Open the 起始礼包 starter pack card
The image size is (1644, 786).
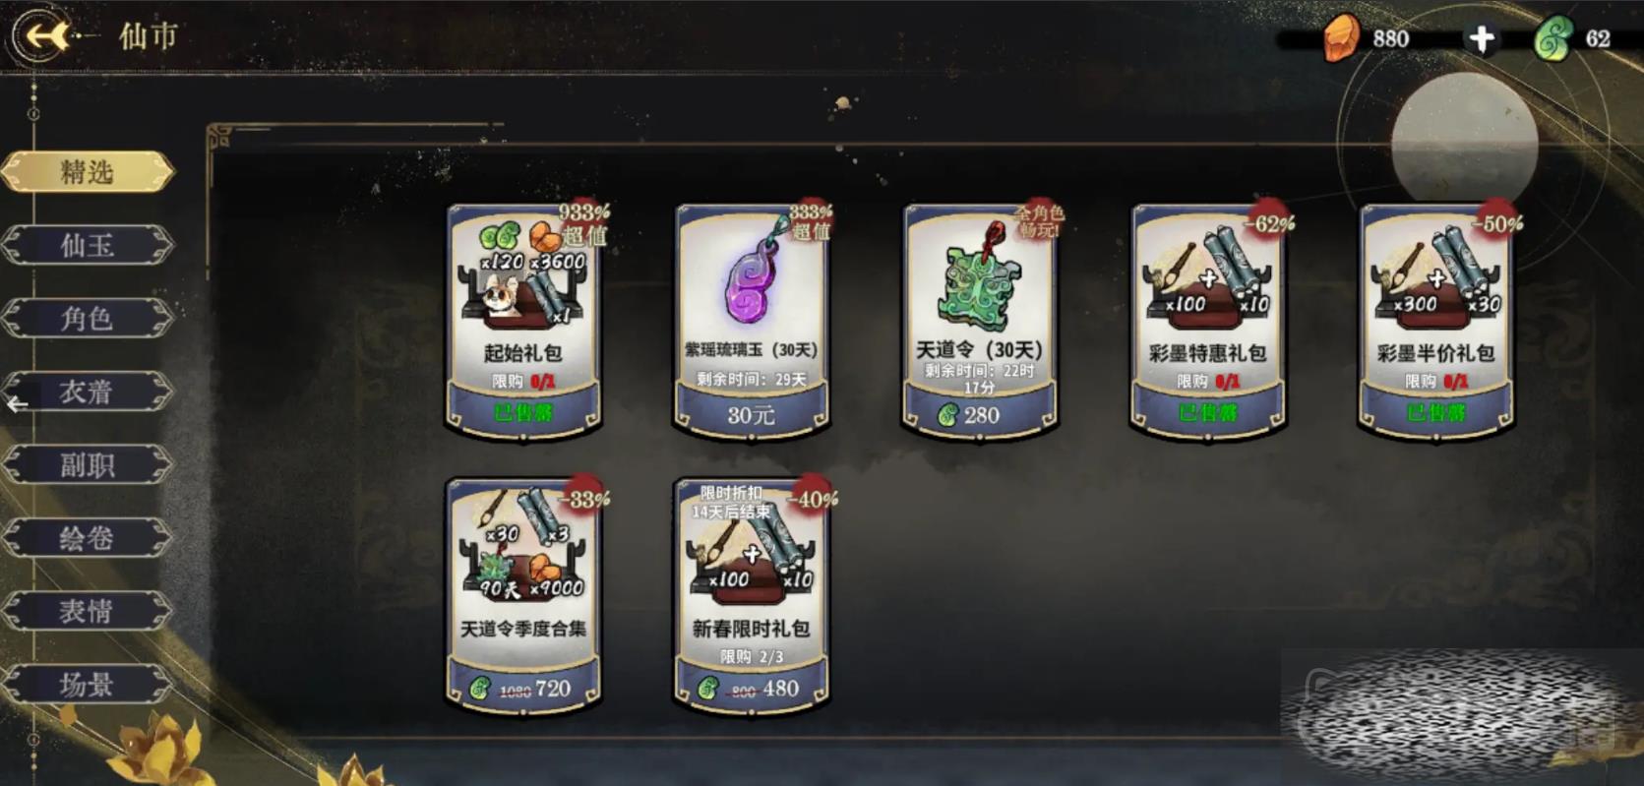[x=523, y=320]
